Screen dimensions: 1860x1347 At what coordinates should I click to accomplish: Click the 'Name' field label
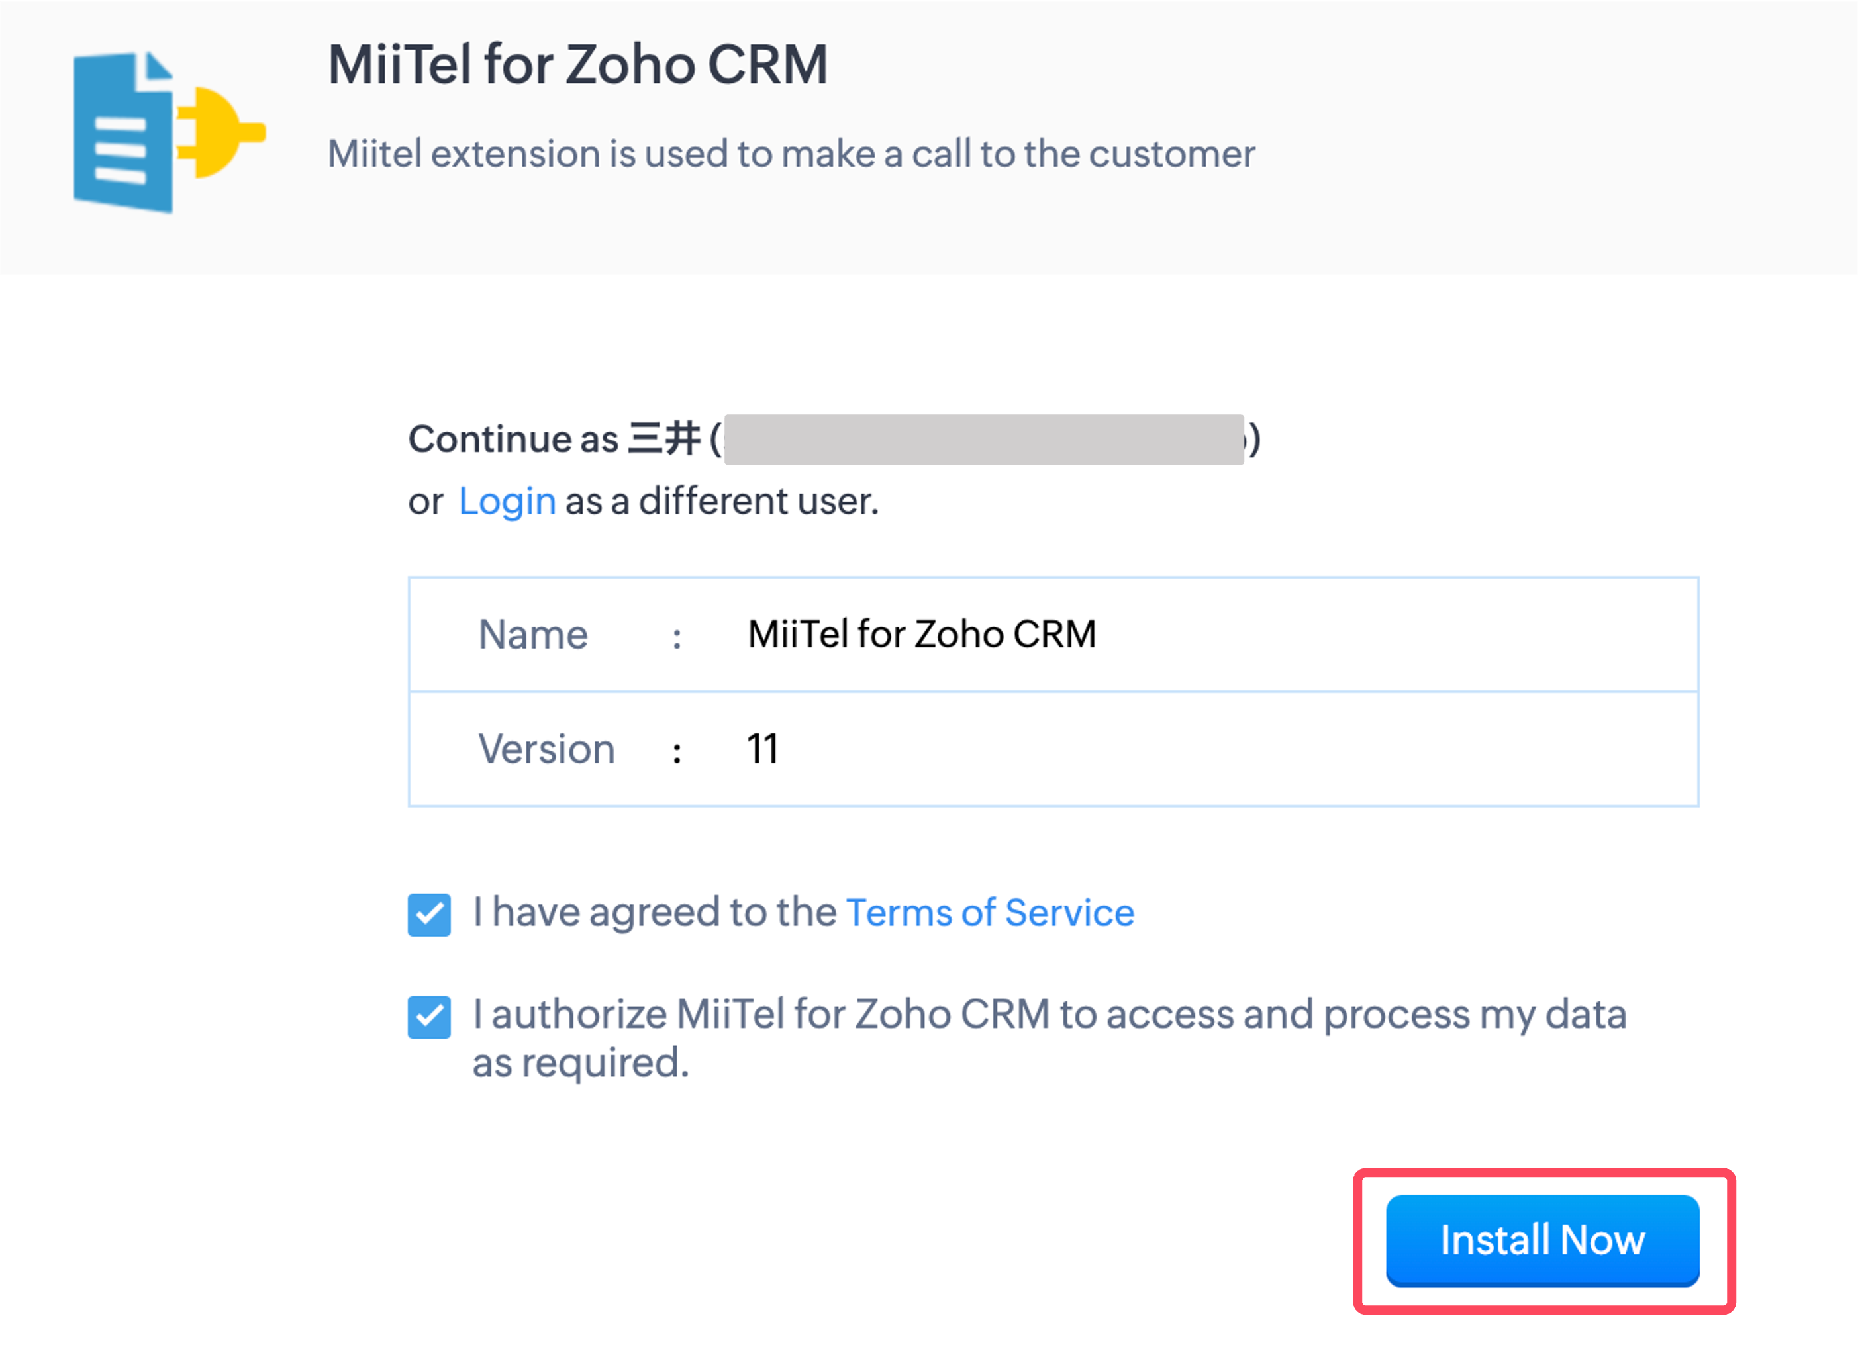coord(534,635)
